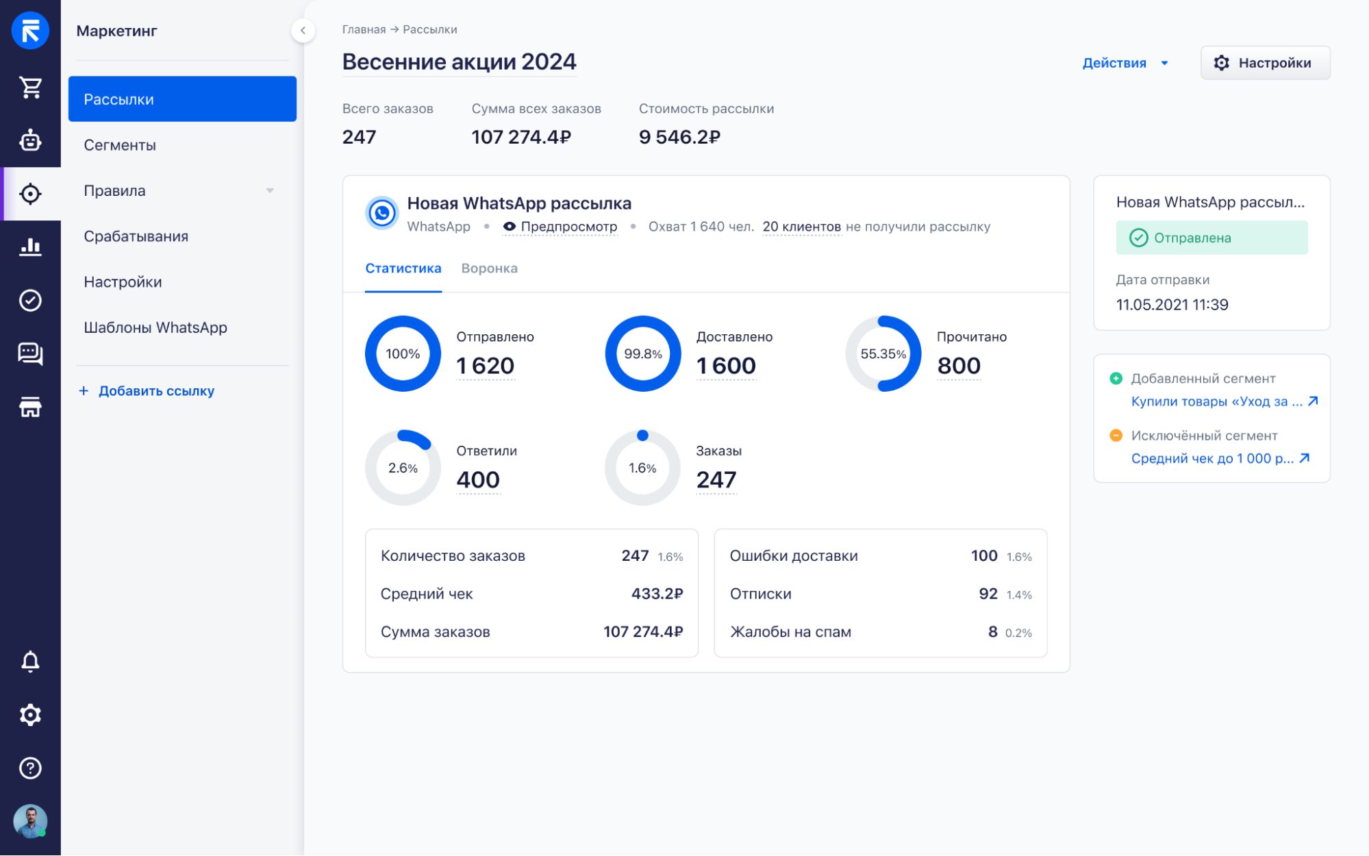
Task: Click the storefront sidebar icon
Action: [30, 407]
